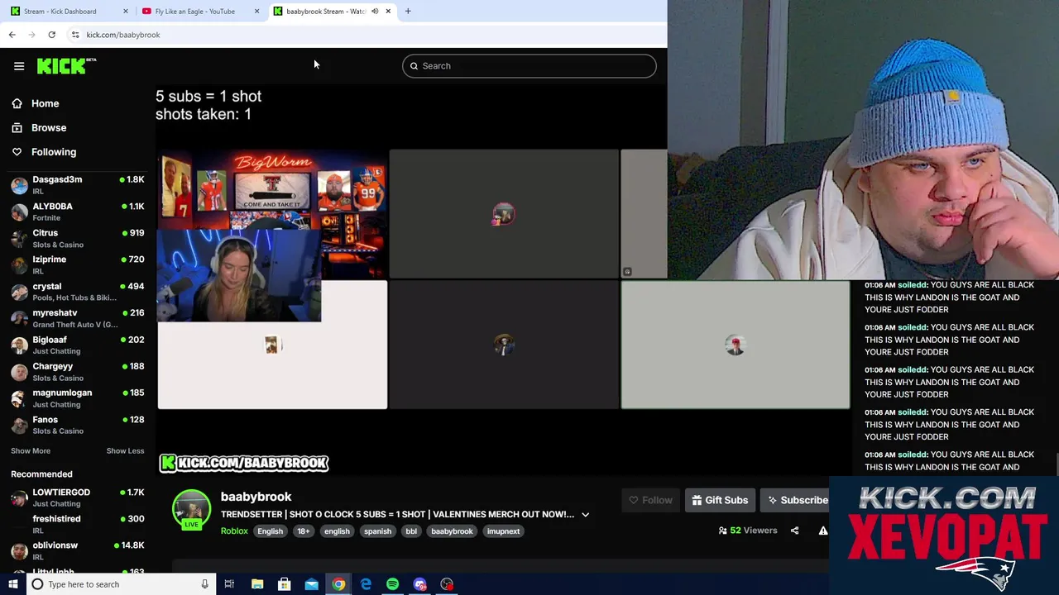Open File Explorer from taskbar
1059x595 pixels.
pyautogui.click(x=257, y=584)
